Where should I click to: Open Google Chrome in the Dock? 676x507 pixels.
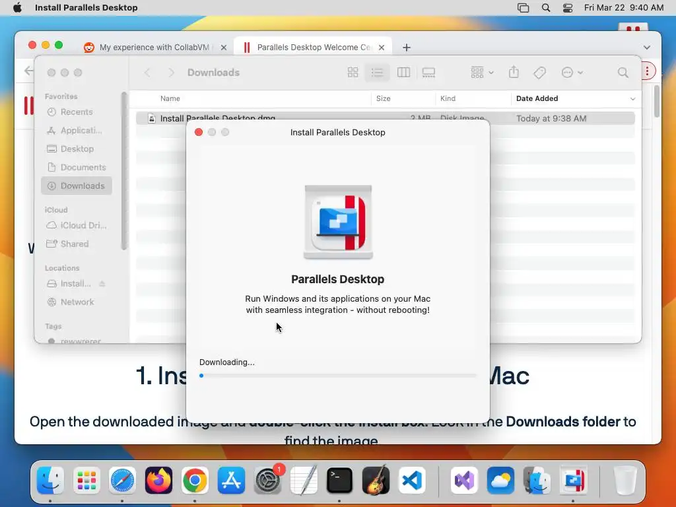click(195, 481)
